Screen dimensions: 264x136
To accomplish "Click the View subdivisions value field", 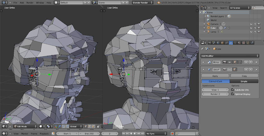I will (215, 90).
